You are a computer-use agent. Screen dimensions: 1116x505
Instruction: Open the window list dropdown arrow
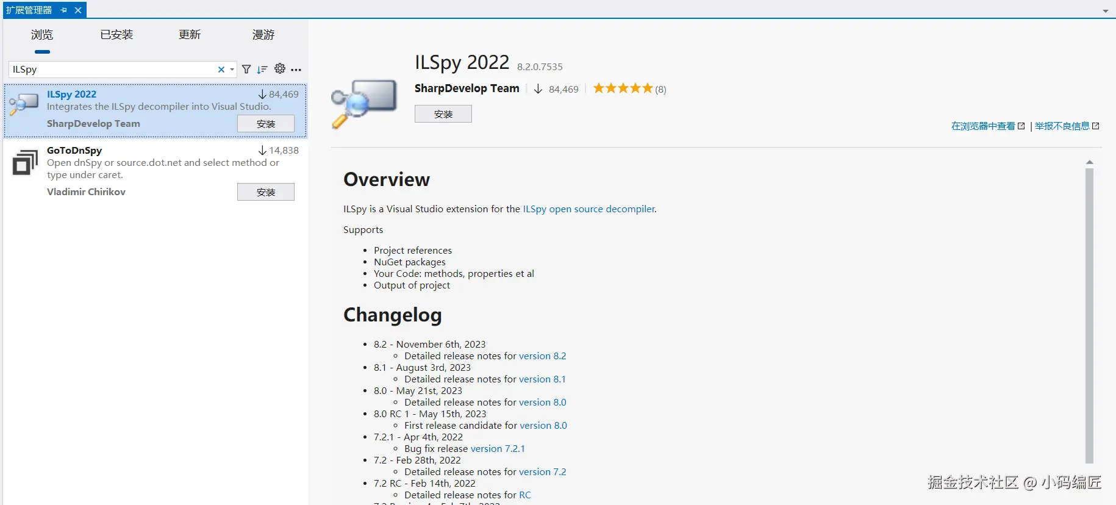1105,11
